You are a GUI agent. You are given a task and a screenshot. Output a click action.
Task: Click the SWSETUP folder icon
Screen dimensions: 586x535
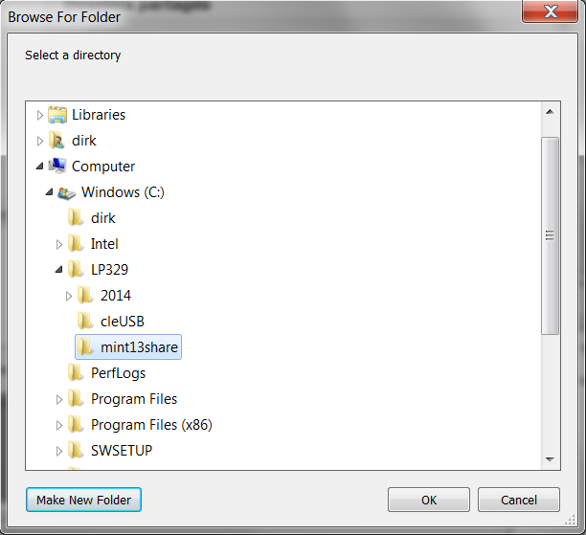pos(76,451)
